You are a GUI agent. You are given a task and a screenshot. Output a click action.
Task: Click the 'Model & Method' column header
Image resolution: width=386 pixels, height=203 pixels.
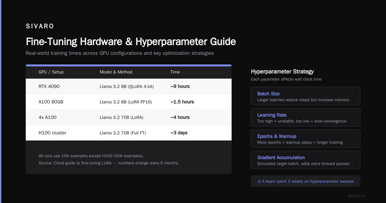click(x=116, y=72)
